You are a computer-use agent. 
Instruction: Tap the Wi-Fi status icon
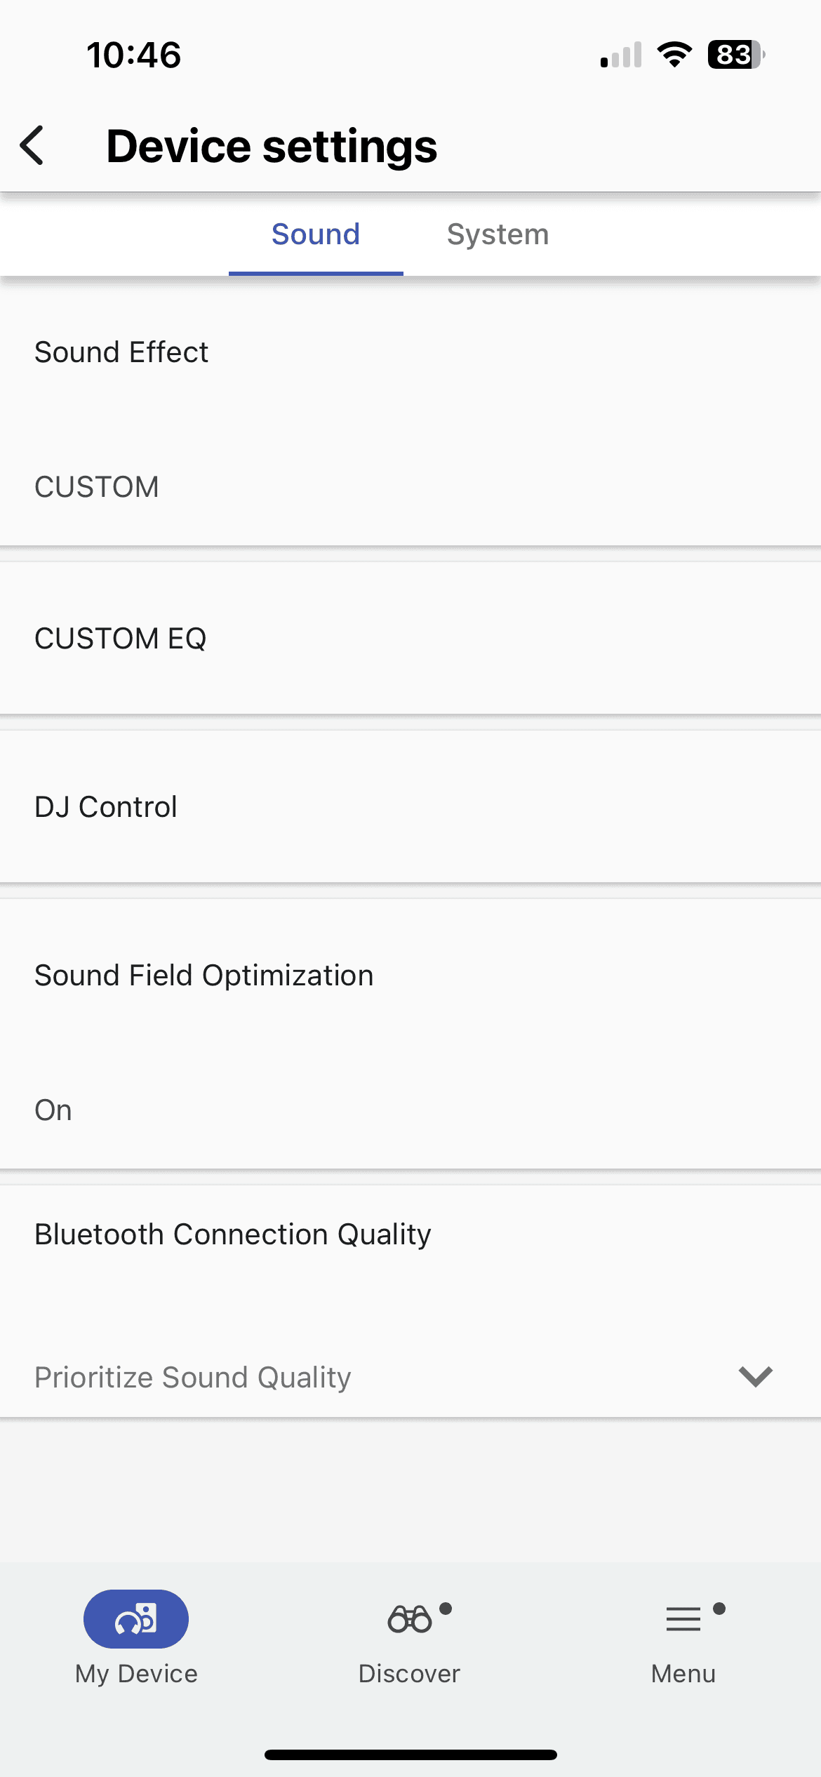674,55
